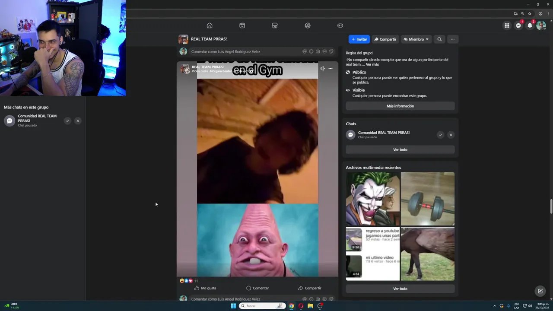Click Compartir button in group header

385,39
